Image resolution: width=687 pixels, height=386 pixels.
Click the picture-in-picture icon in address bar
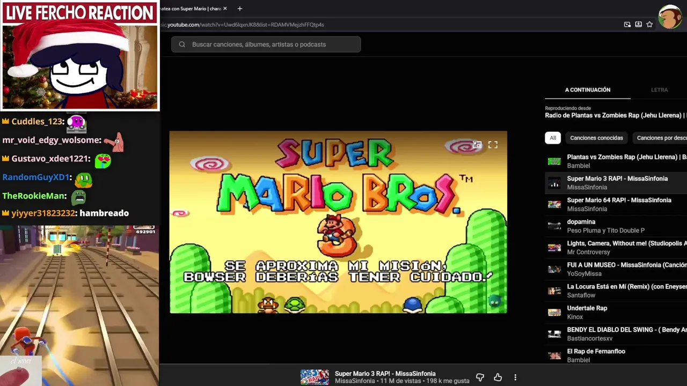point(627,24)
